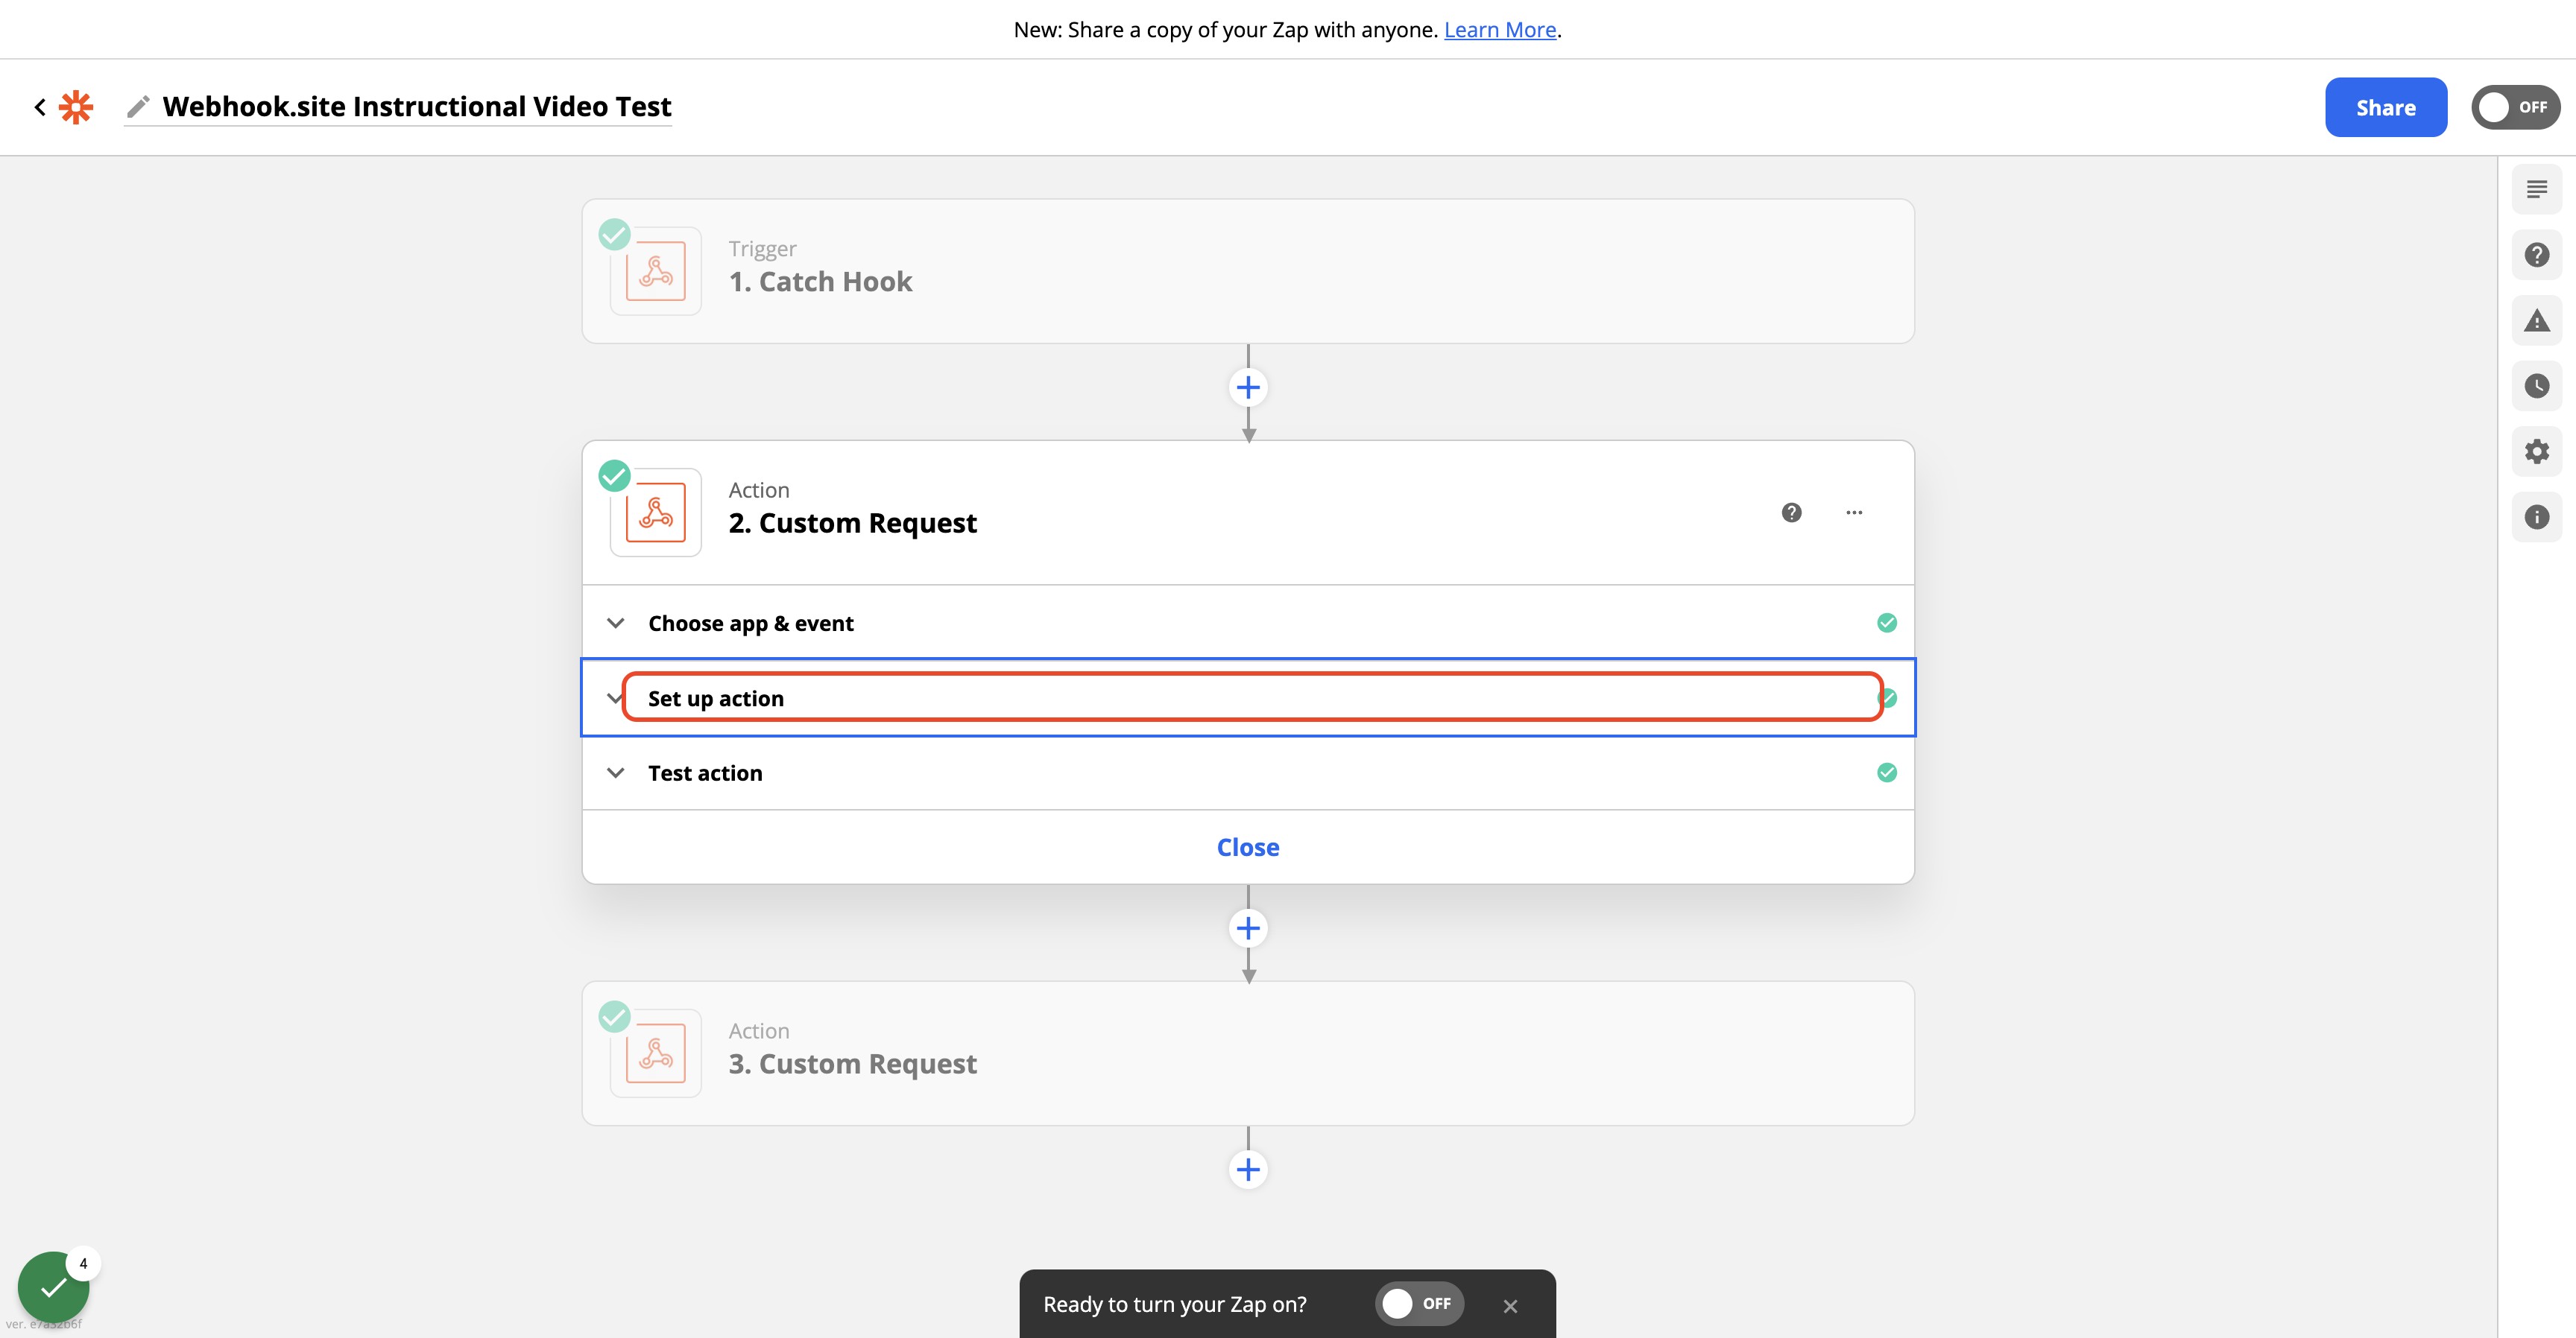This screenshot has width=2576, height=1338.
Task: Toggle OFF switch in bottom banner
Action: 1419,1303
